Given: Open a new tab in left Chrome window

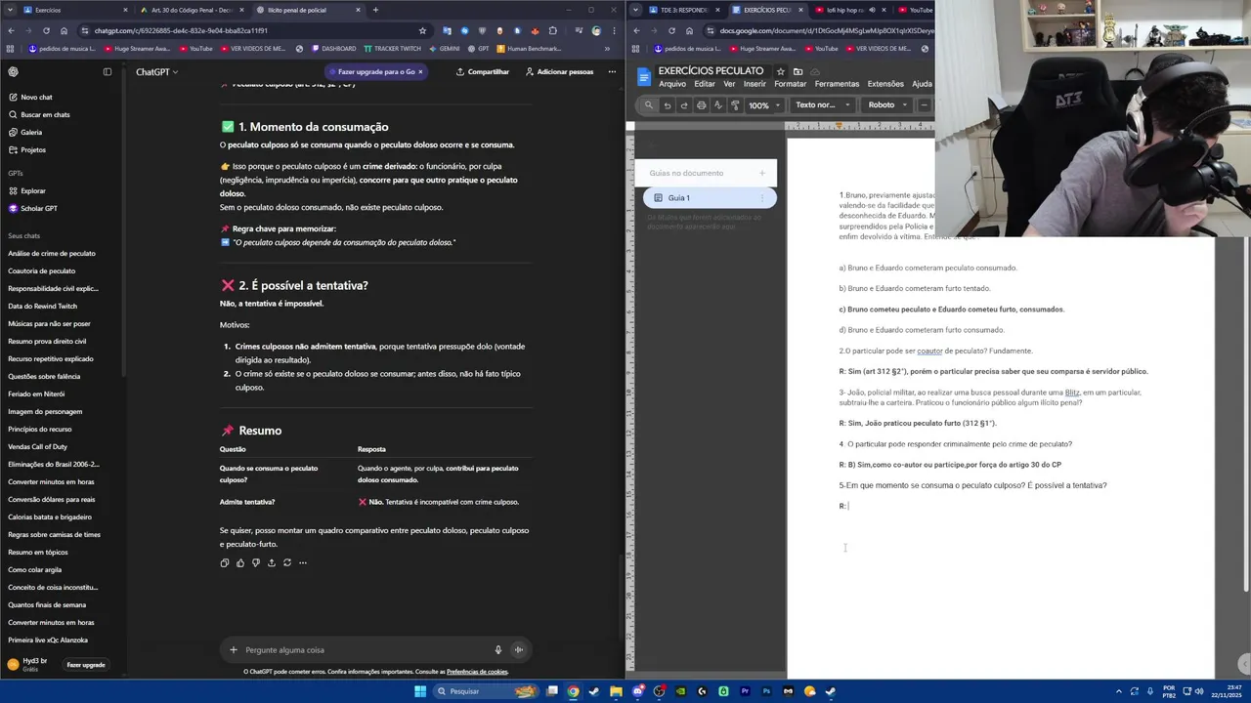Looking at the screenshot, I should tap(375, 10).
